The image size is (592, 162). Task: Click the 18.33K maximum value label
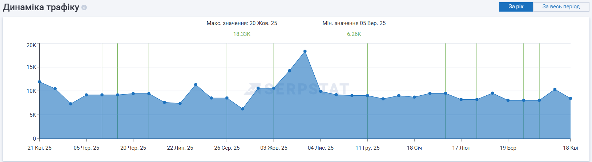tap(242, 34)
